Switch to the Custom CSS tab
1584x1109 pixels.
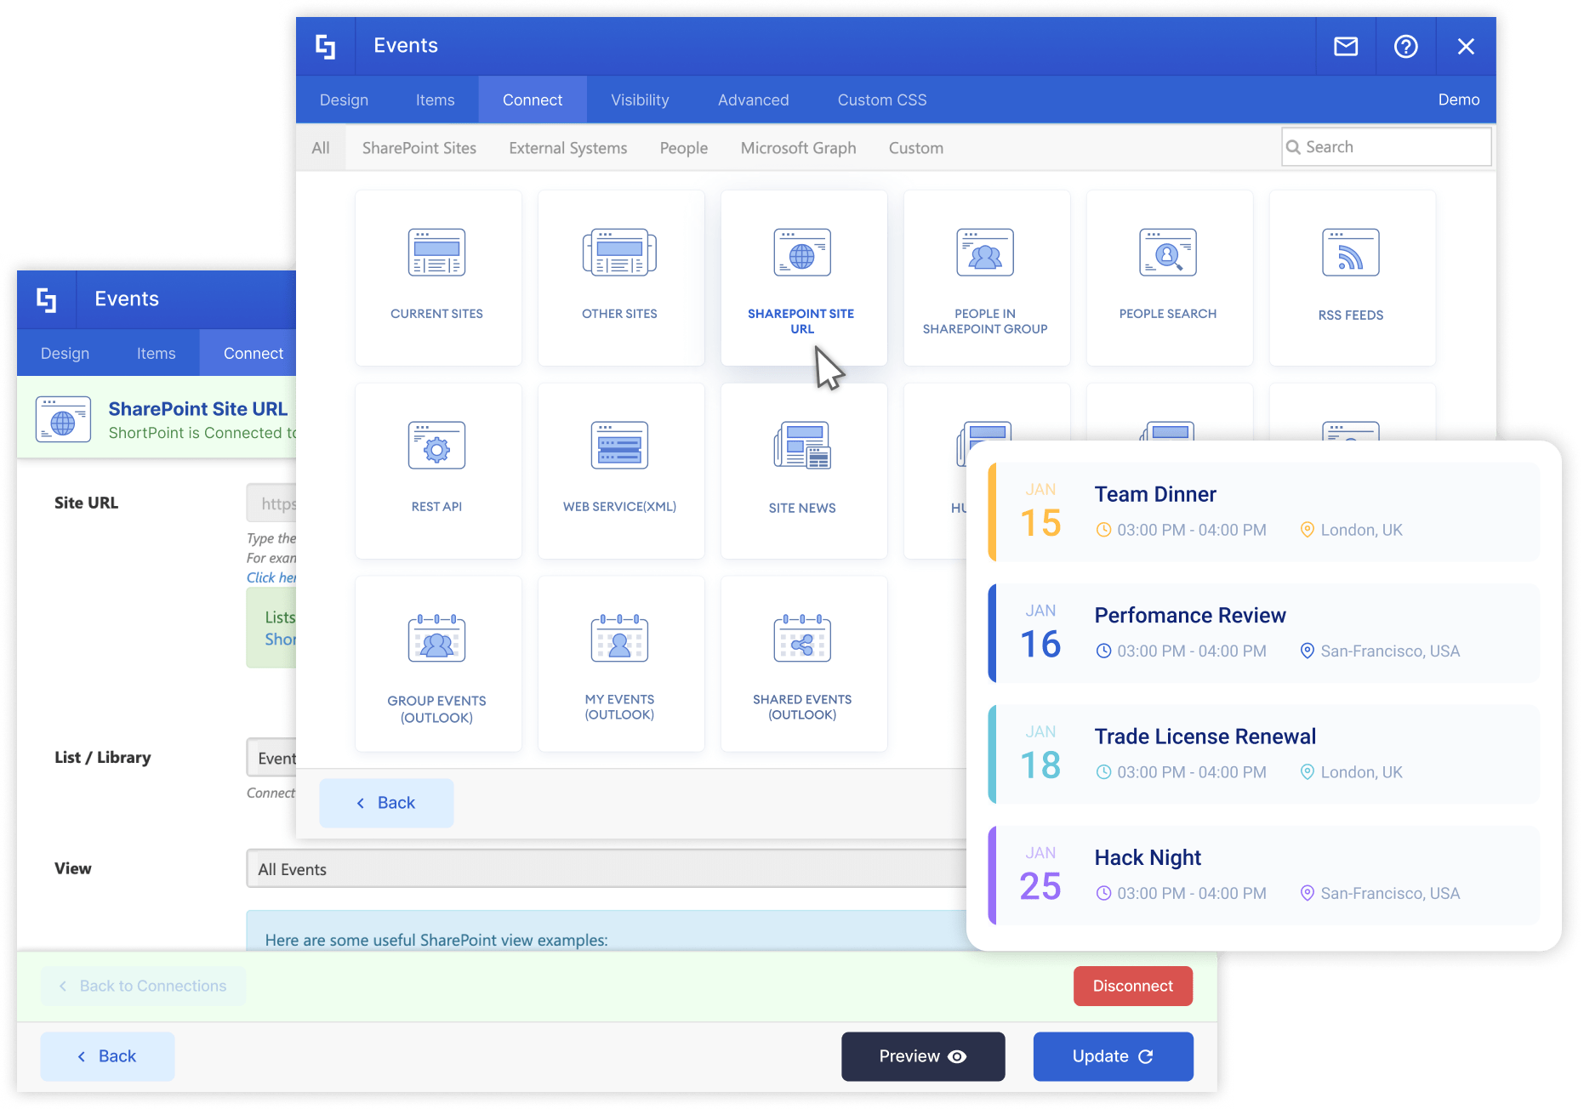coord(882,100)
